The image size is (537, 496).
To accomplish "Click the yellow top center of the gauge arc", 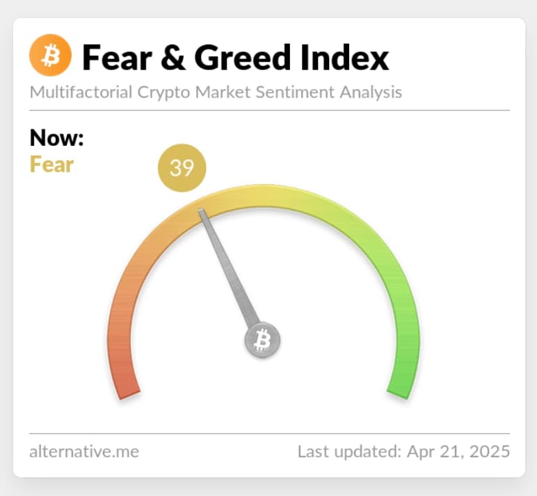I will [264, 196].
